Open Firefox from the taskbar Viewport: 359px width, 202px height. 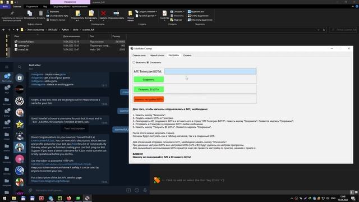[69, 198]
